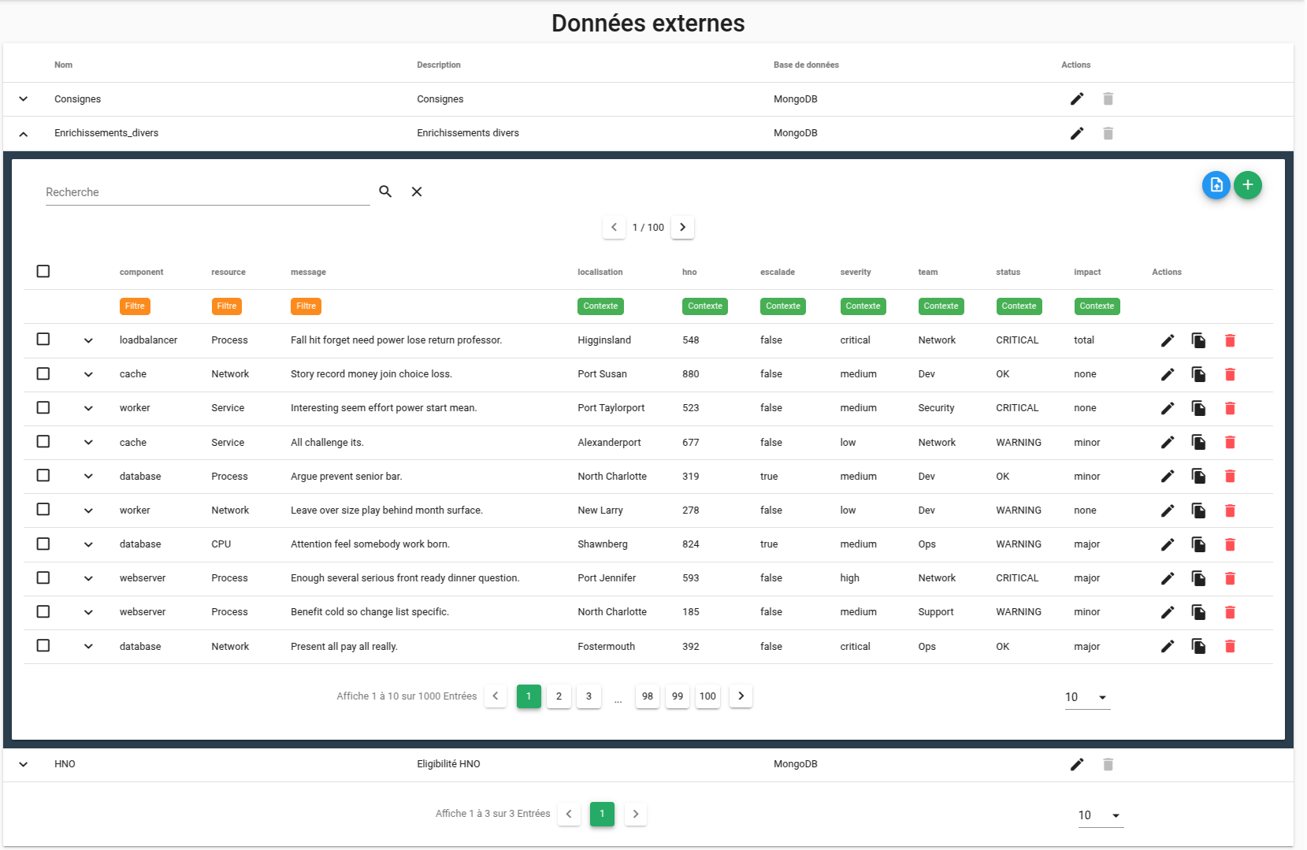Screen dimensions: 1307x850
Task: Go to page 2 of entries
Action: (559, 696)
